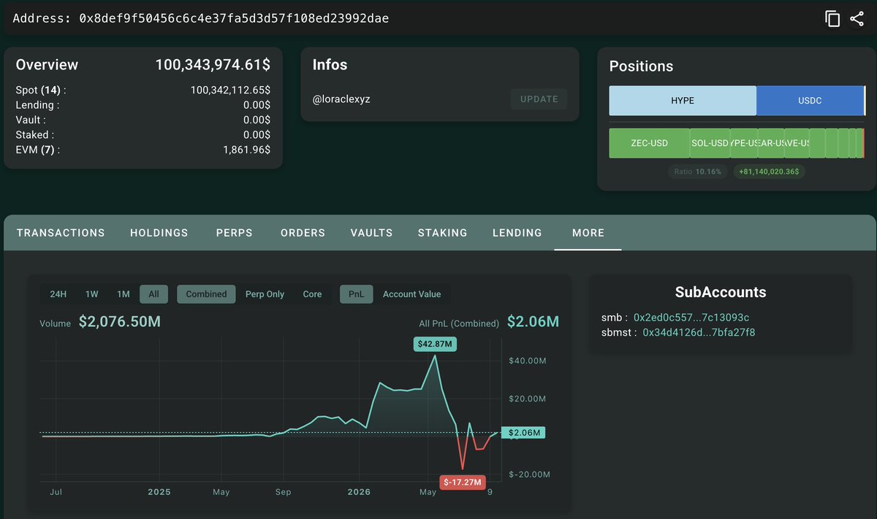Switch to the HOLDINGS tab
The height and width of the screenshot is (519, 877).
tap(159, 233)
